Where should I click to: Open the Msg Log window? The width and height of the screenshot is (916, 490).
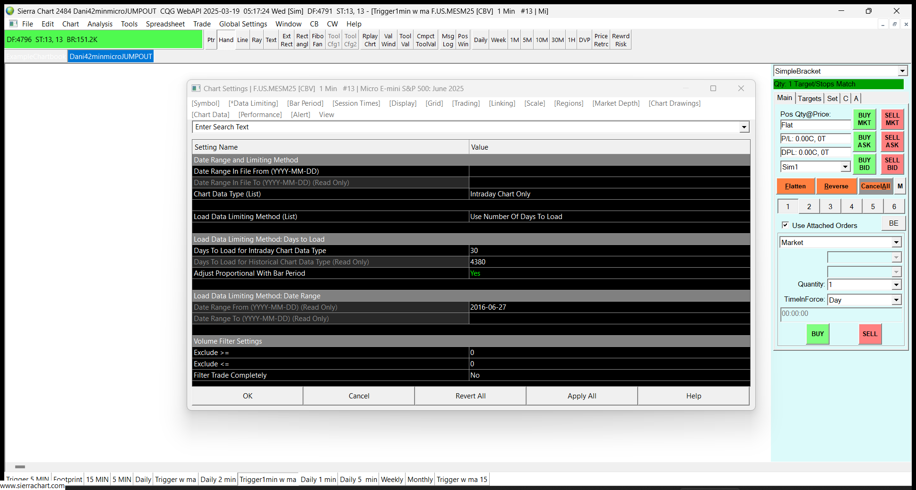(x=448, y=40)
